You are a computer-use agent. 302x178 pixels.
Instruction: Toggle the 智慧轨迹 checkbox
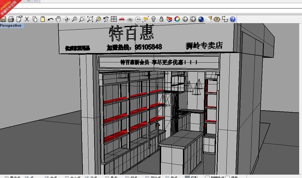[x=207, y=177]
